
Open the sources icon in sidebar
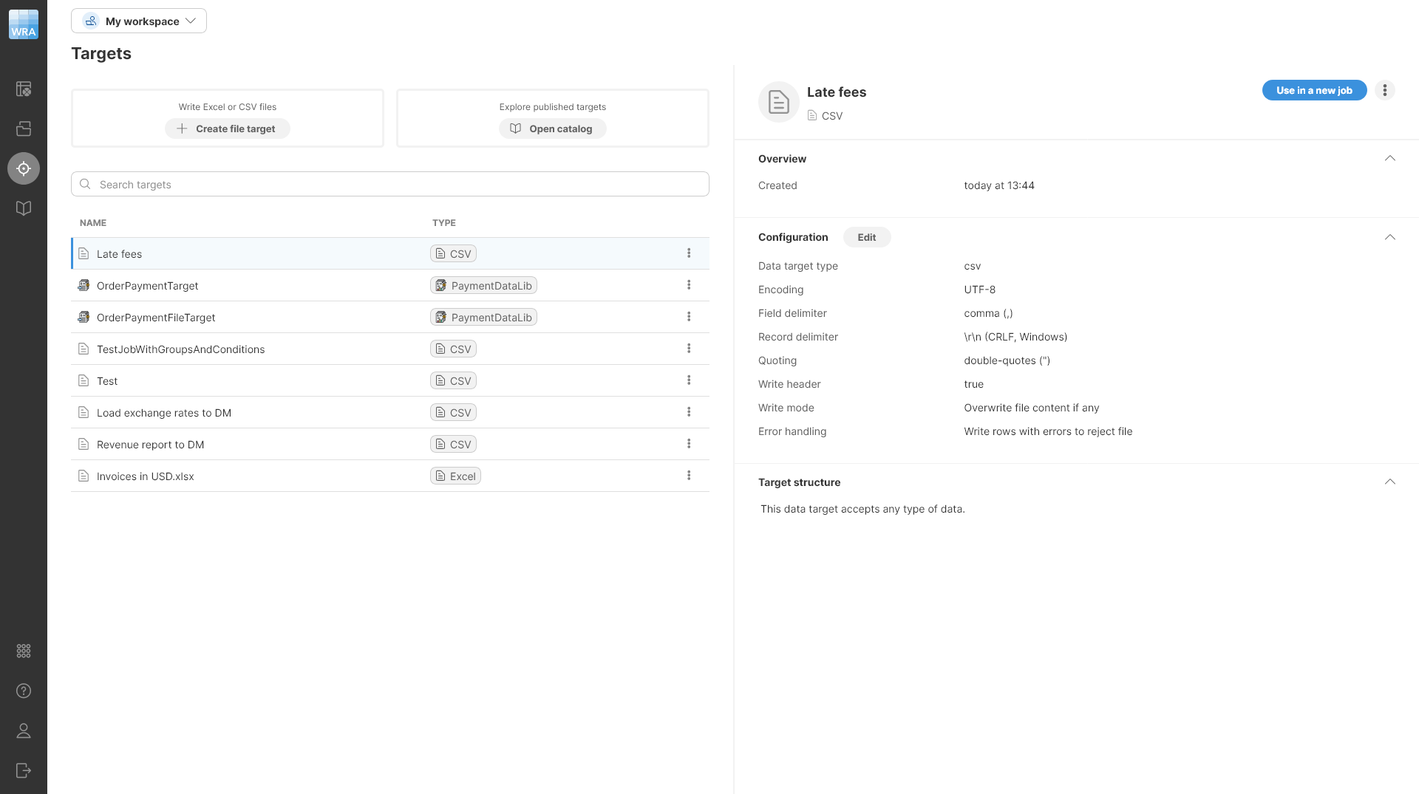24,129
